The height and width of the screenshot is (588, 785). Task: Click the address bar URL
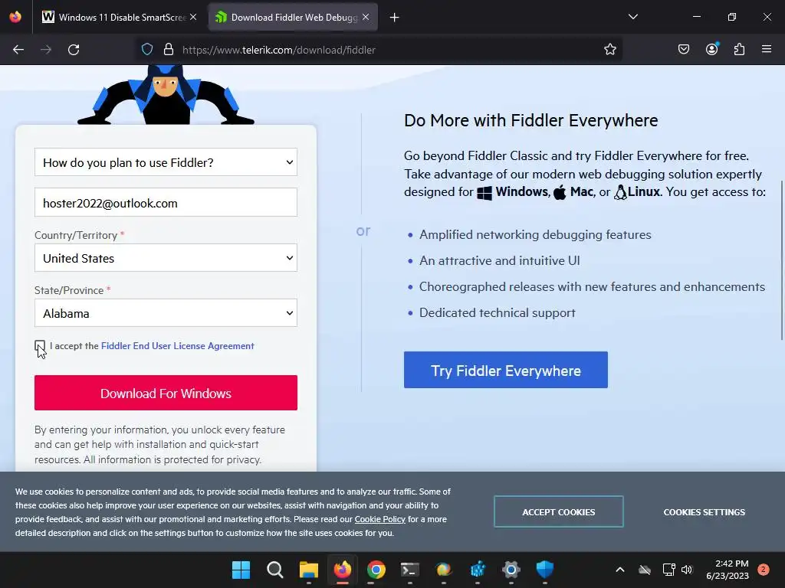pos(279,50)
